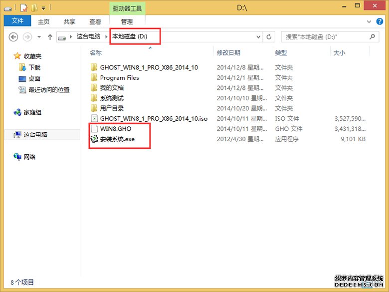Select the 用户目录 folder name
Screen dimensions: 389x292
tap(112, 108)
